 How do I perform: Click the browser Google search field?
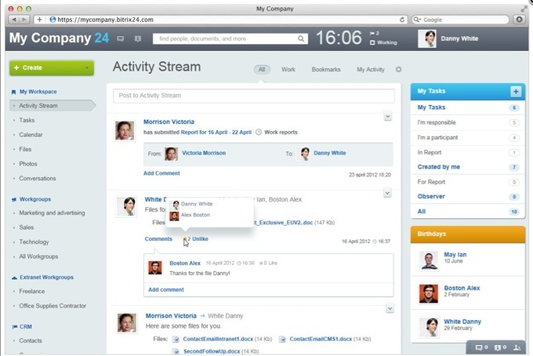pyautogui.click(x=461, y=20)
